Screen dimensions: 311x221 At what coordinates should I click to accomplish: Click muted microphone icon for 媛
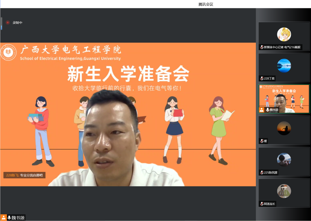262,141
